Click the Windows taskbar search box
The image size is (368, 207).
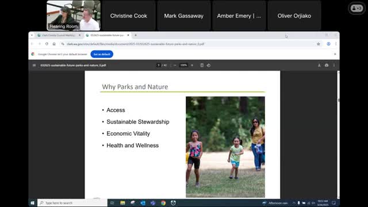pyautogui.click(x=72, y=203)
